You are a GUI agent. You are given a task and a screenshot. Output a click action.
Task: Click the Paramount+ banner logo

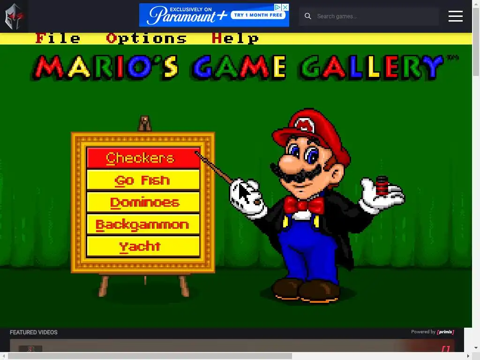tap(187, 16)
